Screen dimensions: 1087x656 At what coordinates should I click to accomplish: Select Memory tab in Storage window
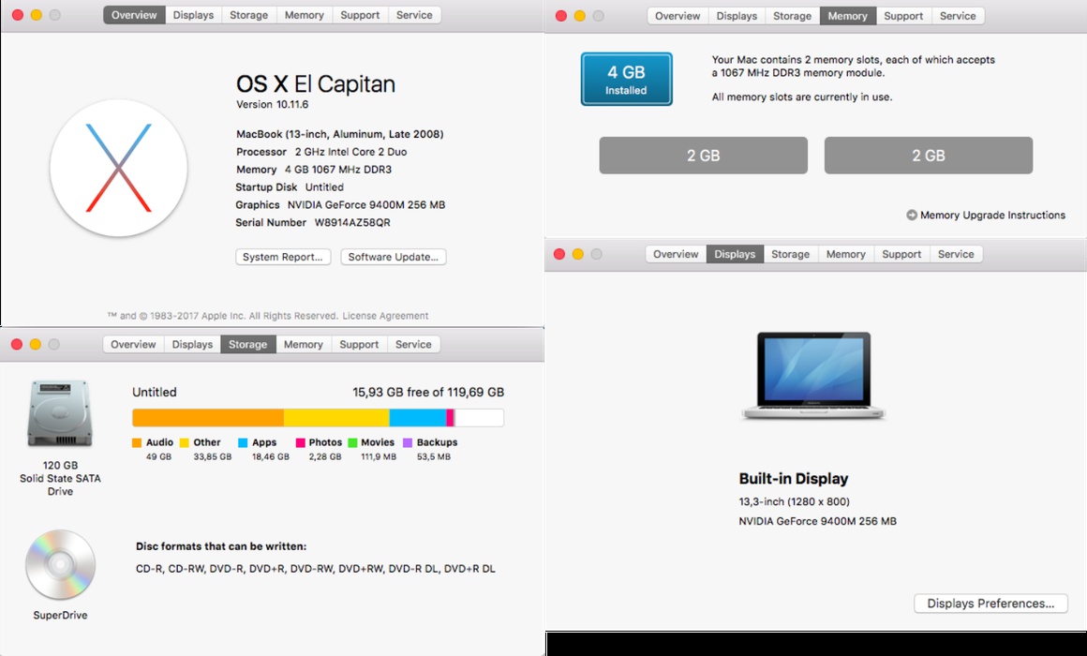(x=303, y=345)
